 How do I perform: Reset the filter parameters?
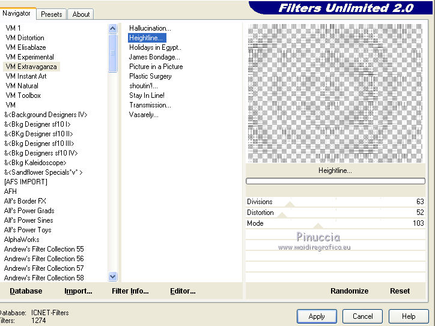point(400,291)
